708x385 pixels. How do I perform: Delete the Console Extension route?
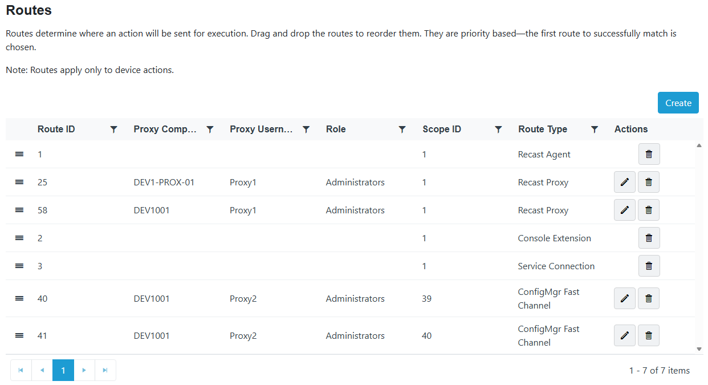tap(649, 238)
